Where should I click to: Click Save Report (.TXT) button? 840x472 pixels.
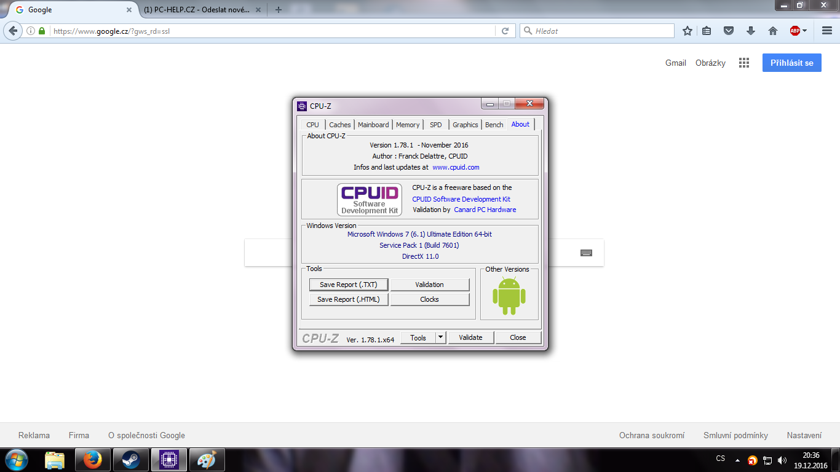[x=349, y=285]
